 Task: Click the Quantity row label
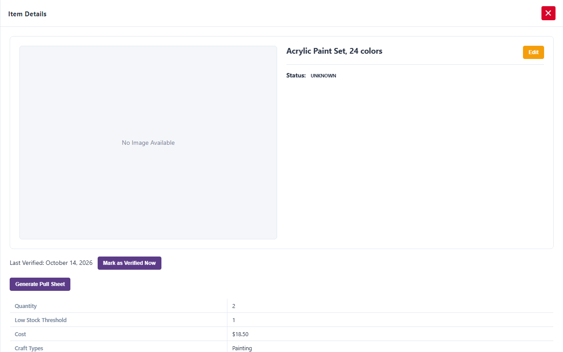point(26,306)
